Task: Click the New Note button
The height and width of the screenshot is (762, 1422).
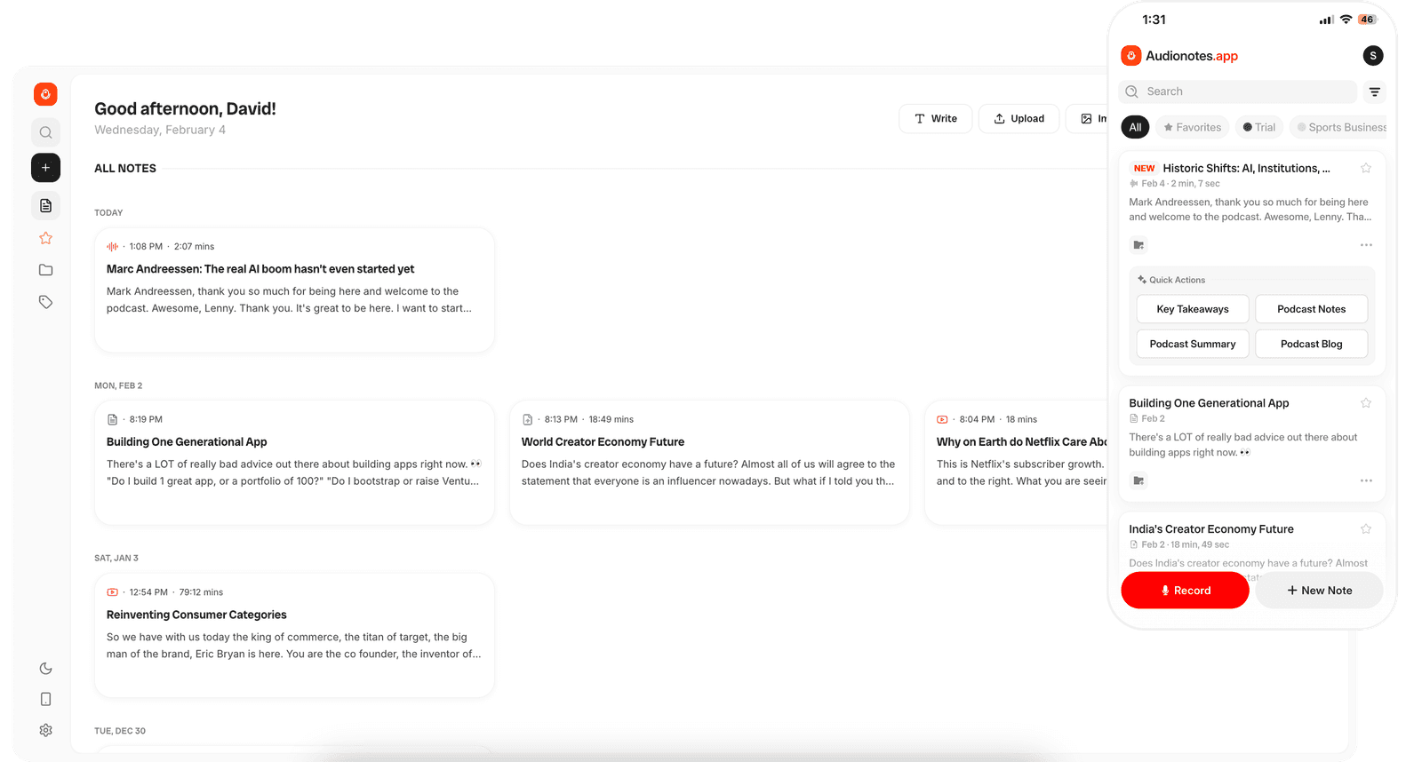Action: pyautogui.click(x=1319, y=591)
